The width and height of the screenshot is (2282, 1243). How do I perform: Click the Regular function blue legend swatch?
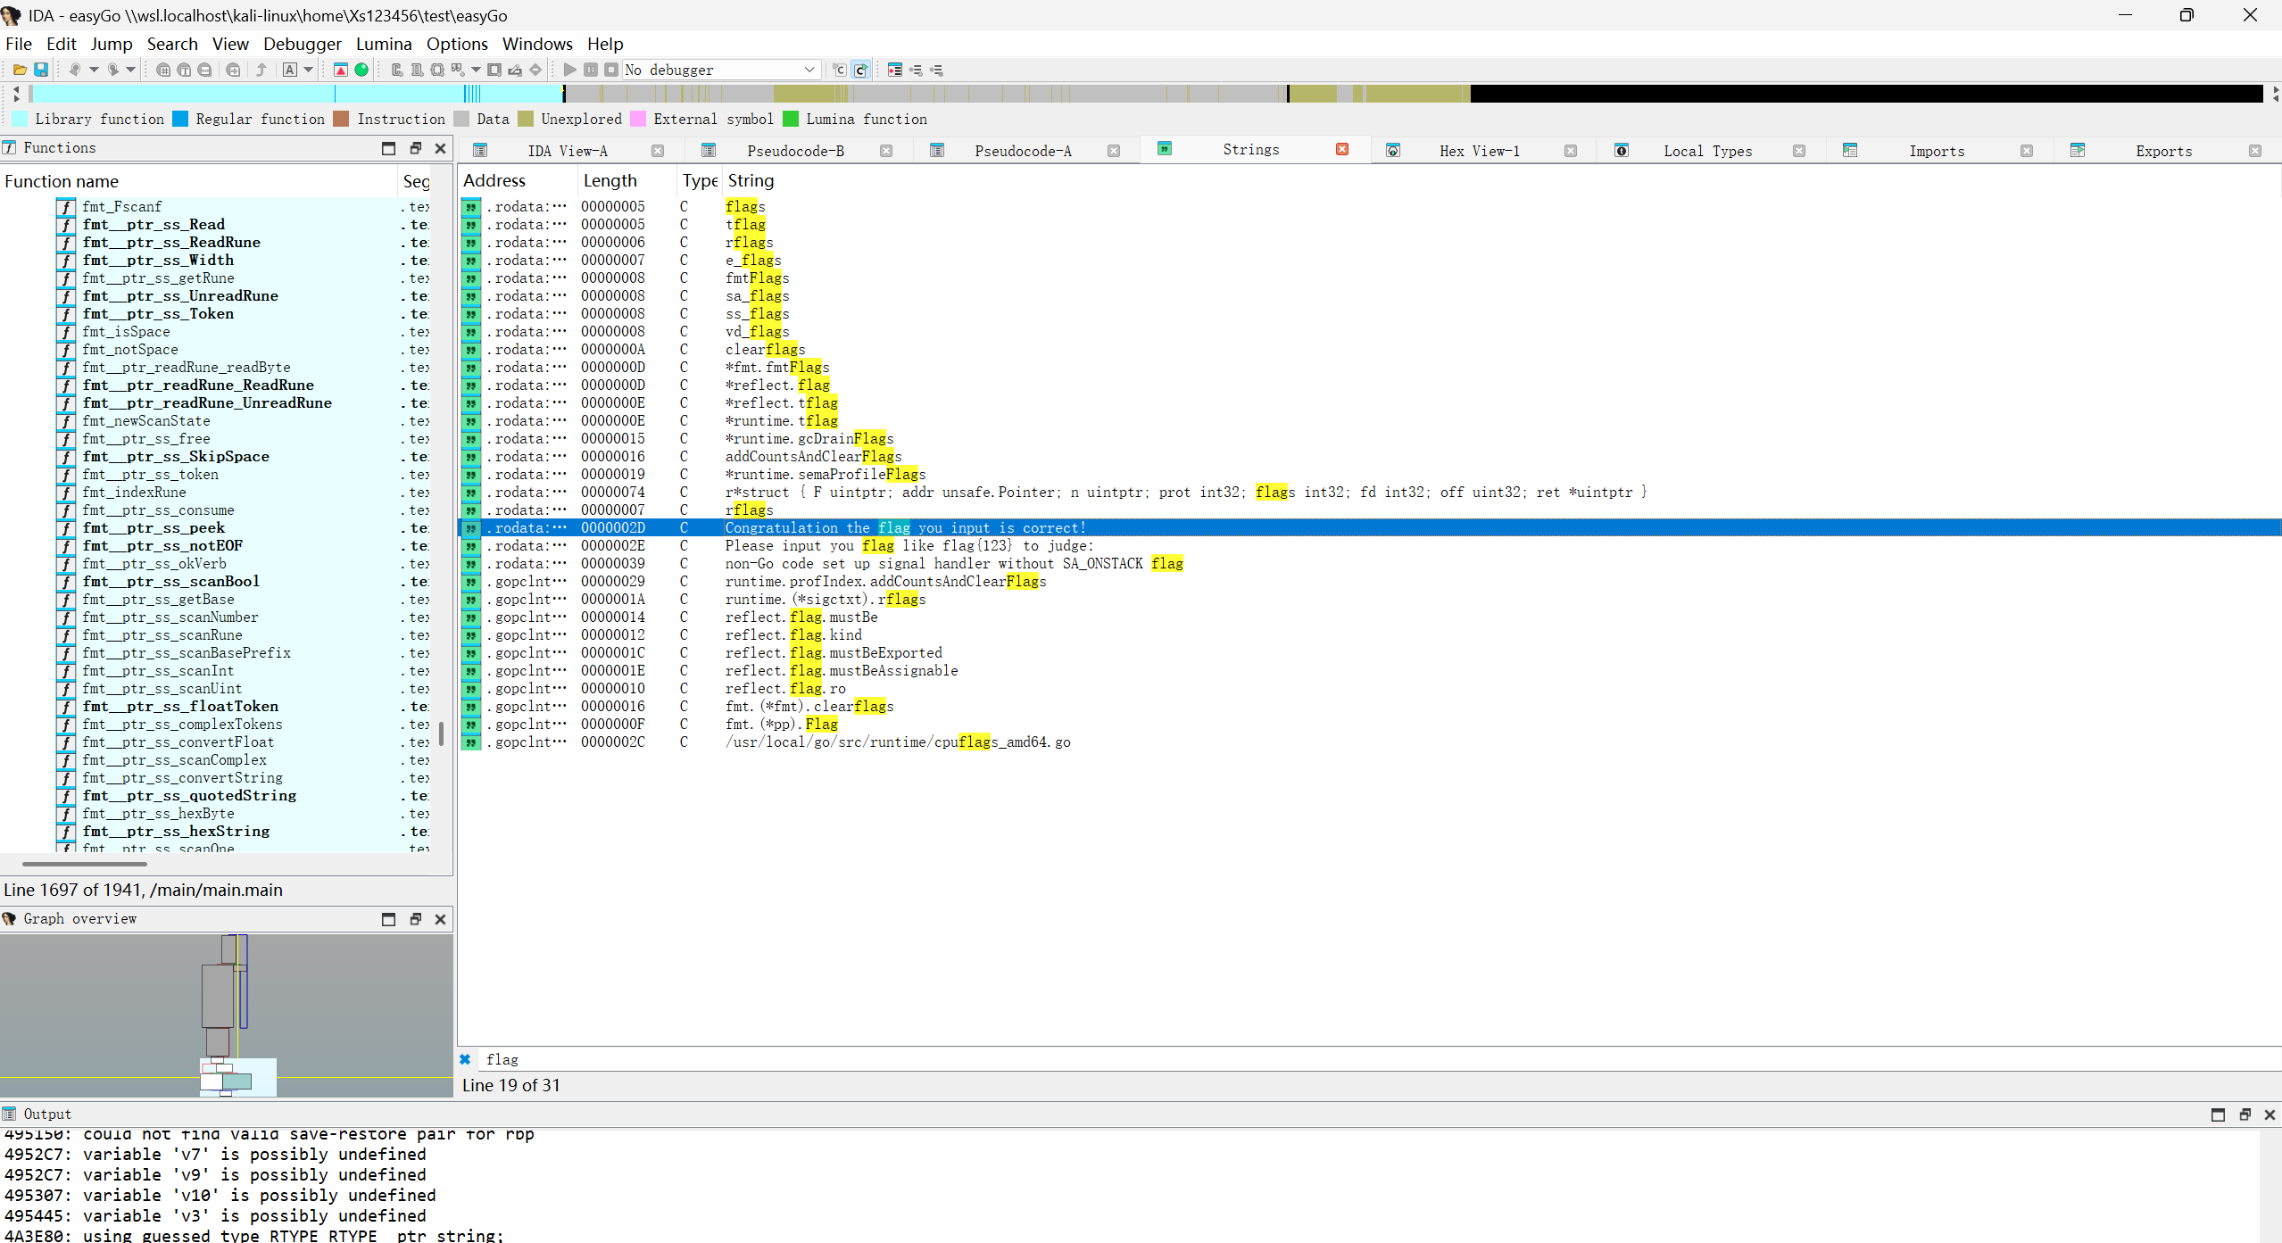point(180,120)
